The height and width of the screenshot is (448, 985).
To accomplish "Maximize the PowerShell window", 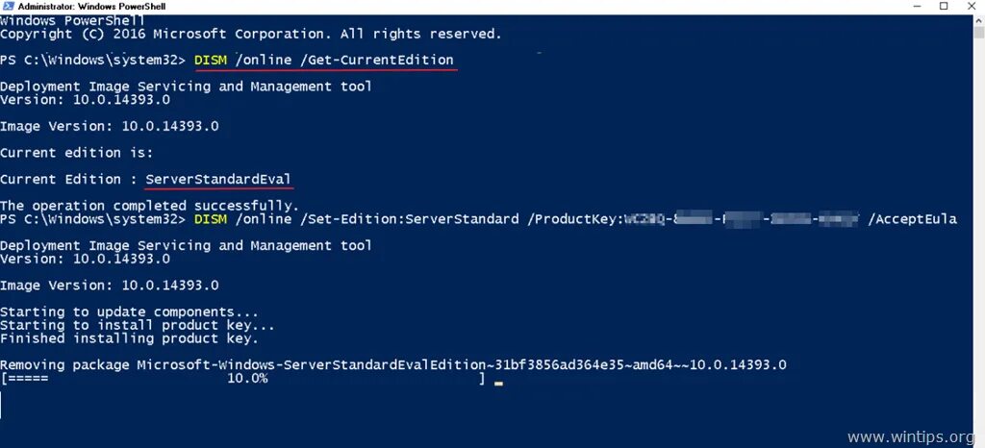I will 944,7.
